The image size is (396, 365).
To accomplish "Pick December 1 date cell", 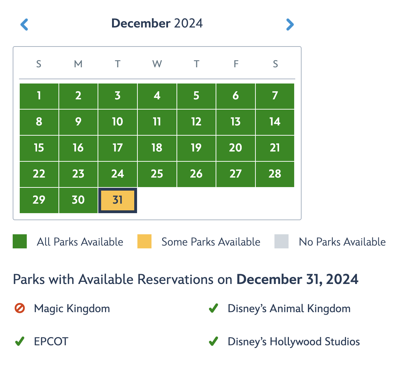I will point(39,96).
